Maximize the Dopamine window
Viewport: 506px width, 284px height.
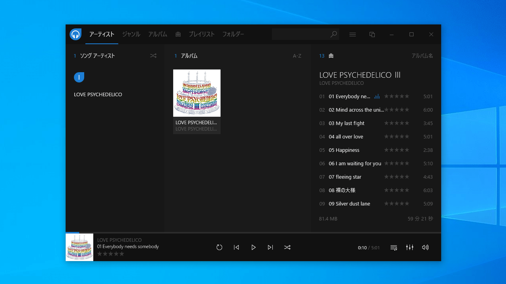(412, 34)
